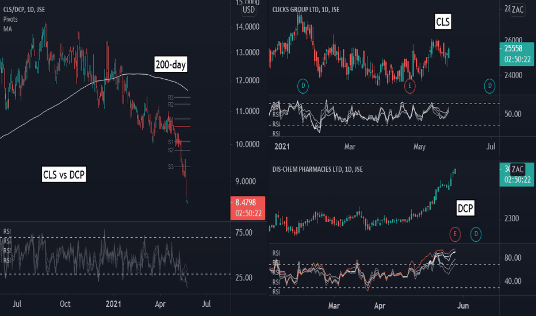Image resolution: width=536 pixels, height=316 pixels.
Task: Click the 50.00 RSI scale value on Clicks chart
Action: click(x=513, y=114)
